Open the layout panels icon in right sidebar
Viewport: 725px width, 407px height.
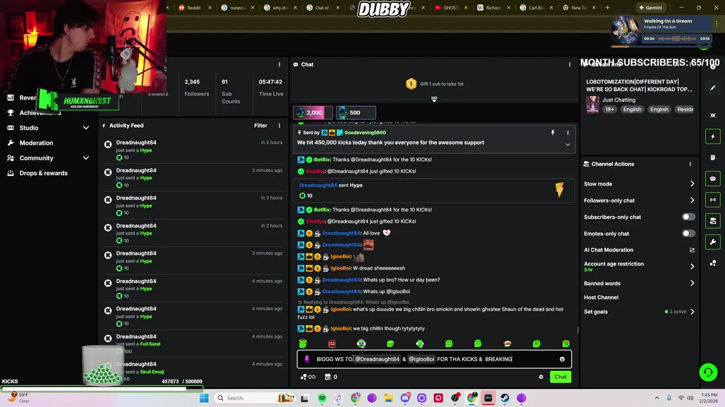(x=713, y=221)
